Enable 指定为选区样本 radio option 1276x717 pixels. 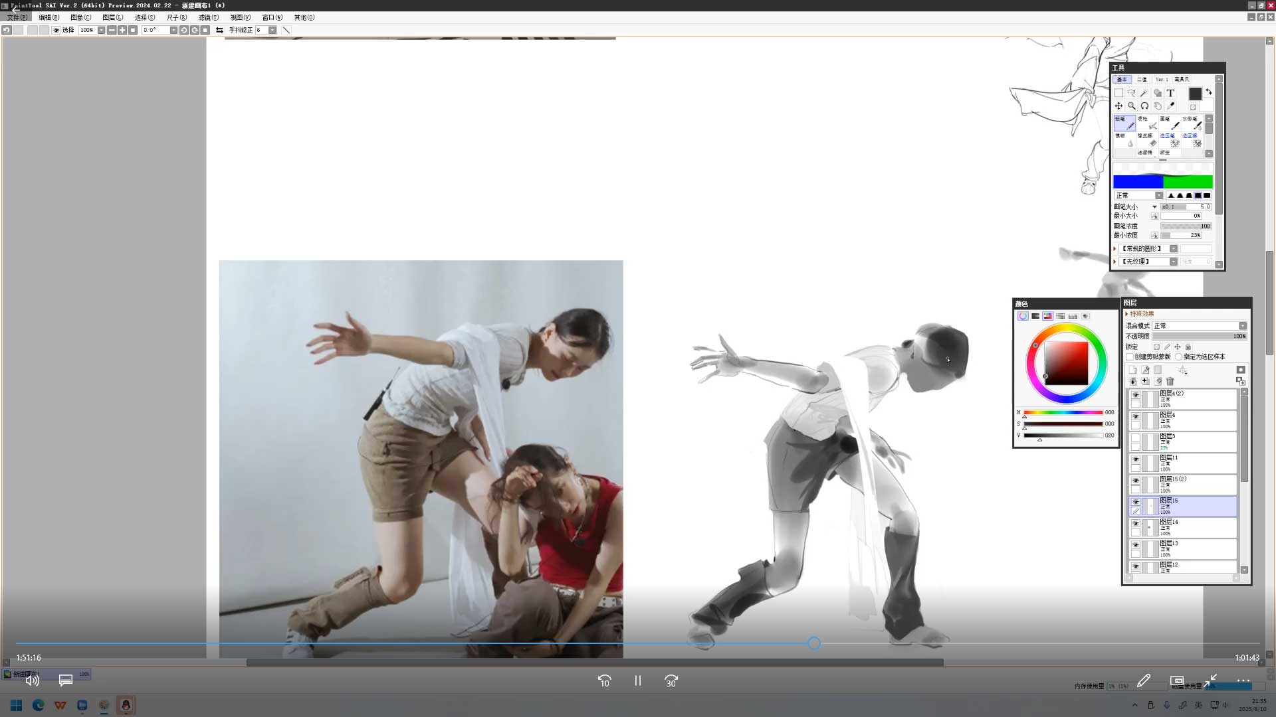[x=1178, y=357]
